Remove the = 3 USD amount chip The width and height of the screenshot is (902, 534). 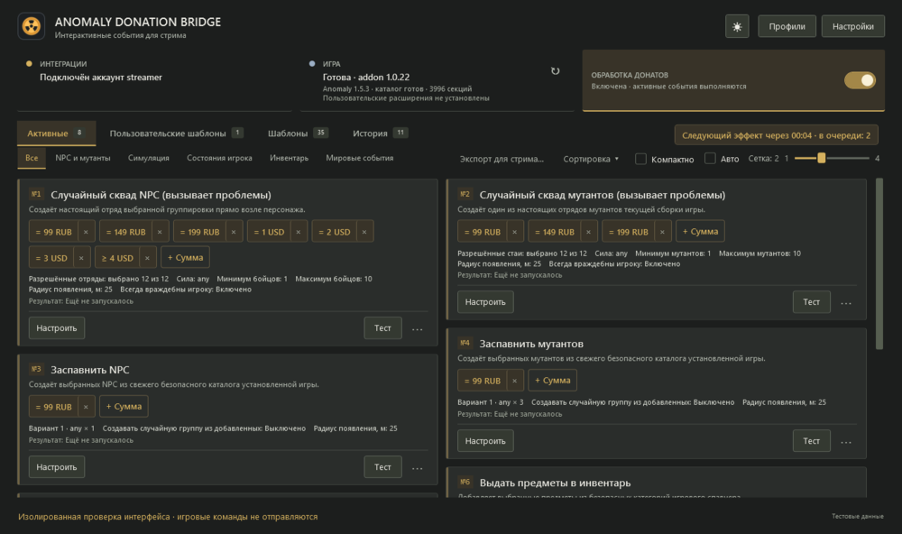[81, 258]
